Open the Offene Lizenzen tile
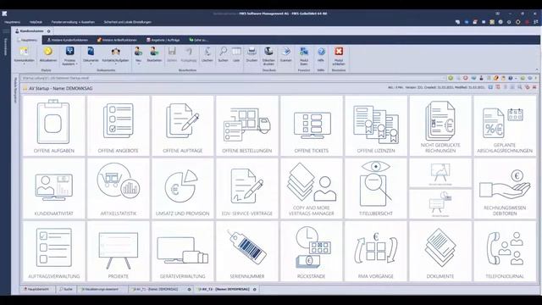This screenshot has height=305, width=542. 376,126
